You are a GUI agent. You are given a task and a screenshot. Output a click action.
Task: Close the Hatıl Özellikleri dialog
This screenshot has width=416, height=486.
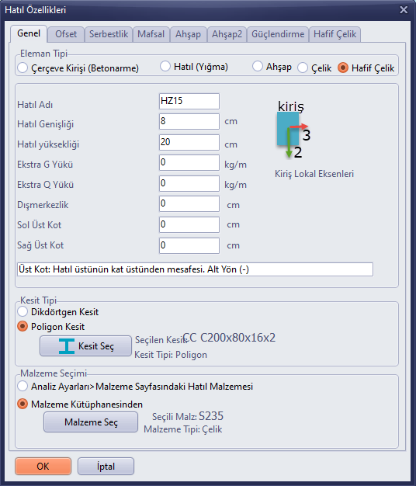(404, 10)
